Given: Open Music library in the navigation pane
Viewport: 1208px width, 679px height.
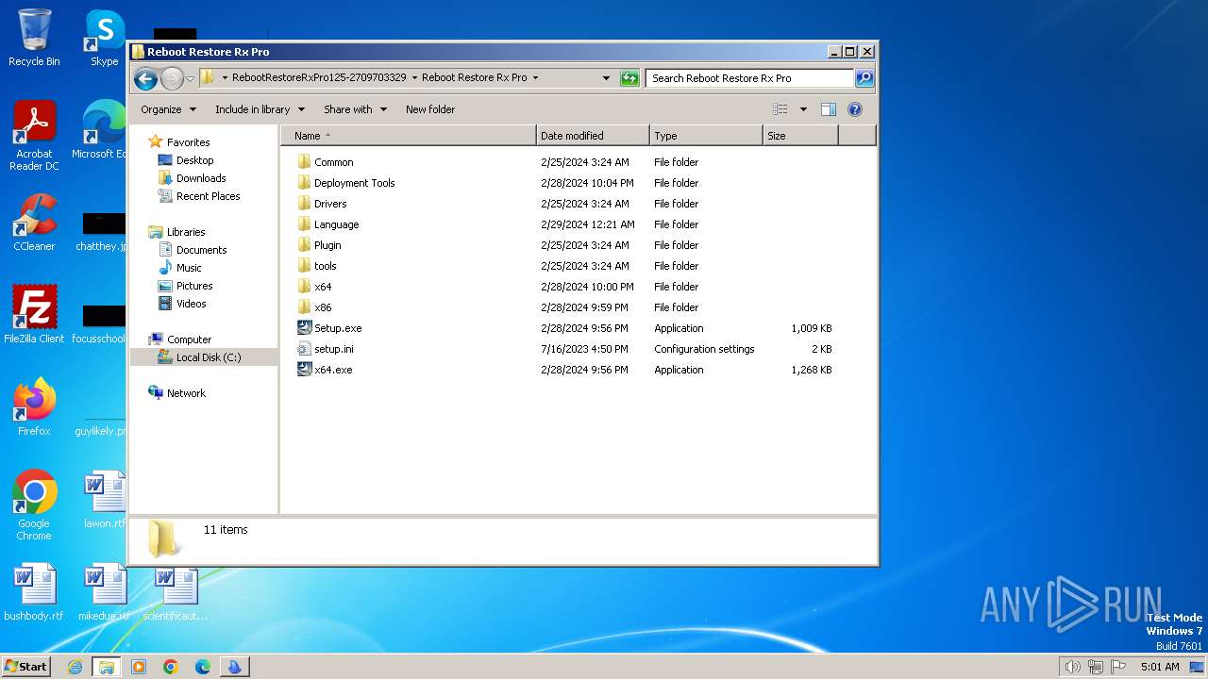Looking at the screenshot, I should click(189, 268).
